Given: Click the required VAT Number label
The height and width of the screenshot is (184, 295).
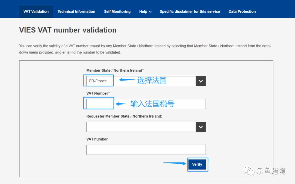Looking at the screenshot, I should [98, 93].
